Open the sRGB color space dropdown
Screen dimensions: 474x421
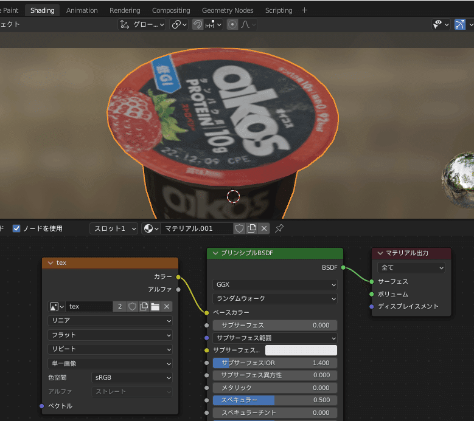click(x=132, y=377)
